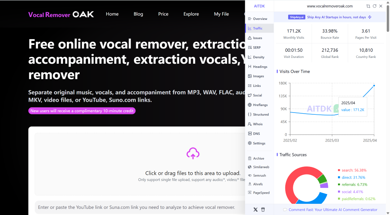Click the 2025/04 data point on chart
The image size is (390, 215).
click(374, 85)
